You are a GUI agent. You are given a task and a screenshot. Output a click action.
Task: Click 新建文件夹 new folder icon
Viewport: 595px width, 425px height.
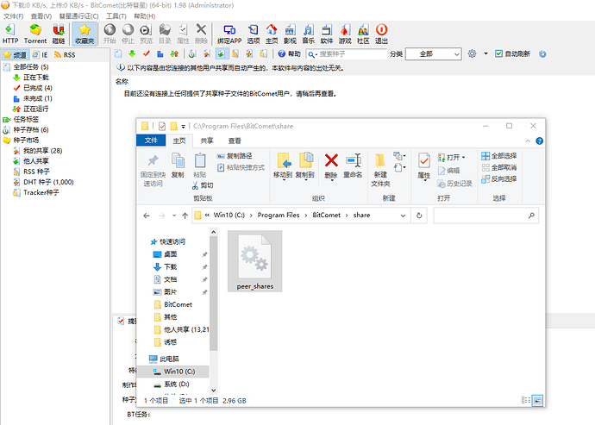click(380, 170)
